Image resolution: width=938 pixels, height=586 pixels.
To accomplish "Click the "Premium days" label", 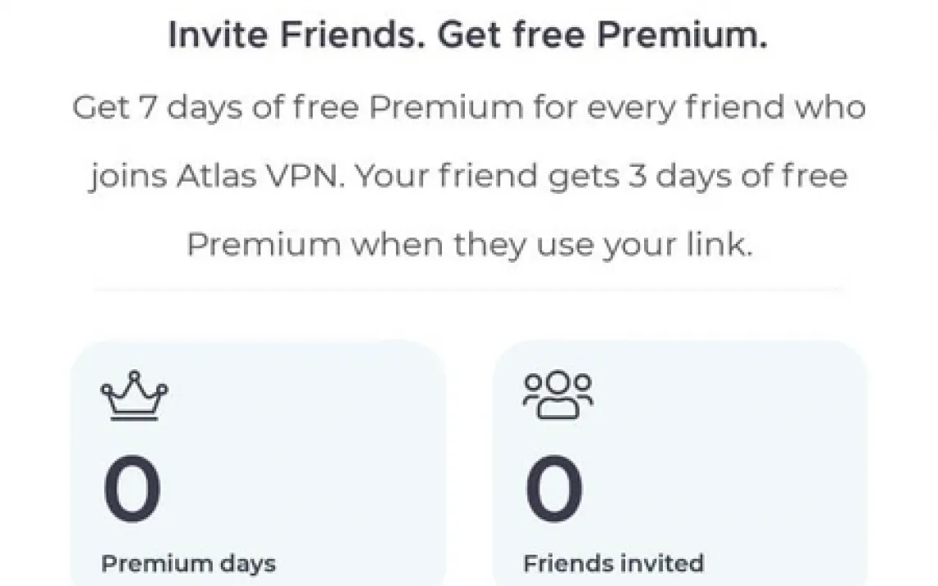I will point(188,564).
